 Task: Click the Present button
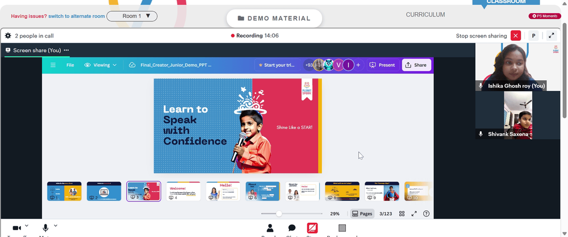tap(382, 65)
